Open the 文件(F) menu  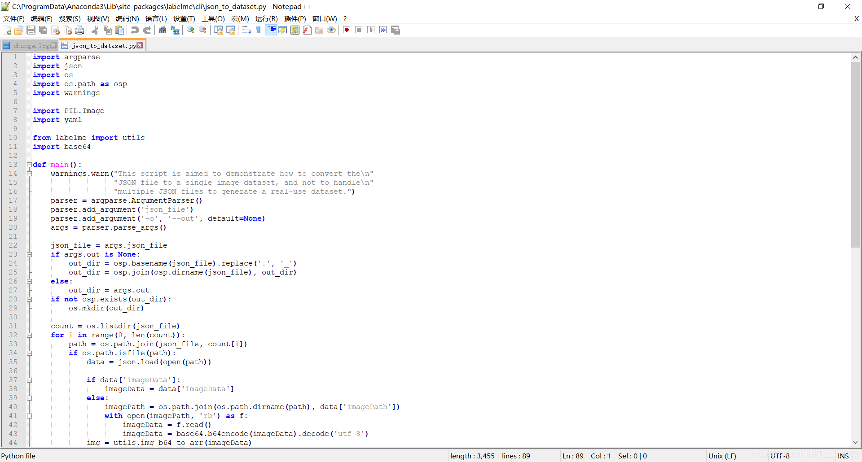tap(14, 18)
